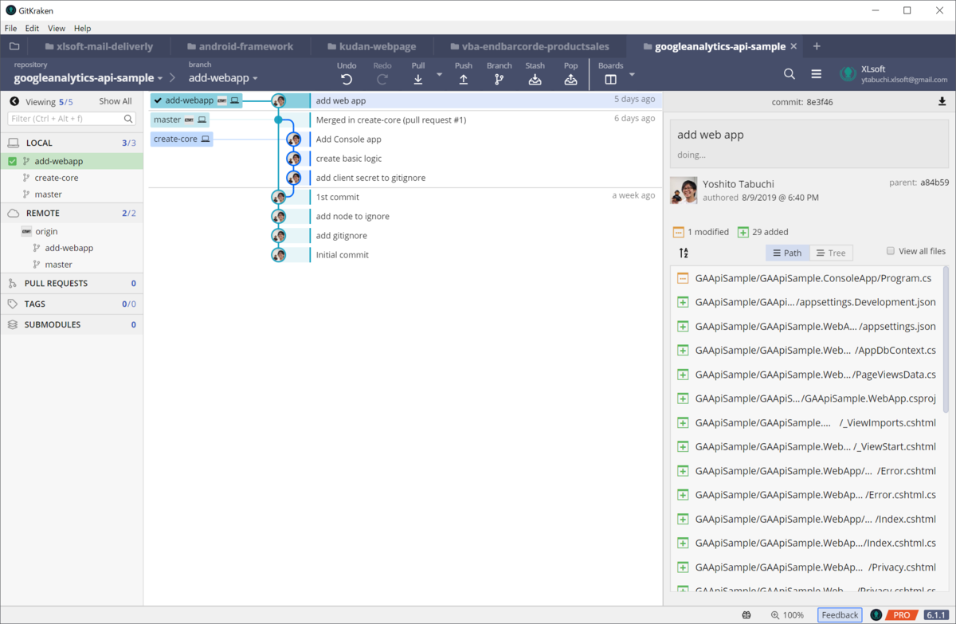Click the file list vertical scrollbar

946,341
